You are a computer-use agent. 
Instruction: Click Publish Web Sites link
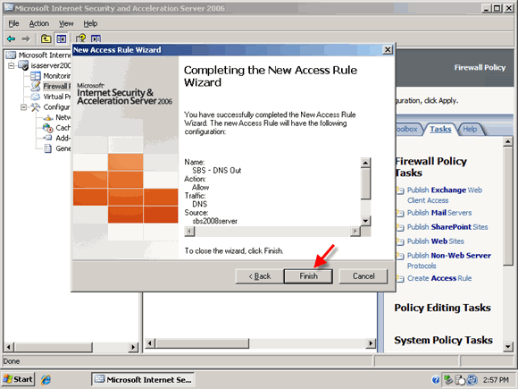(436, 241)
